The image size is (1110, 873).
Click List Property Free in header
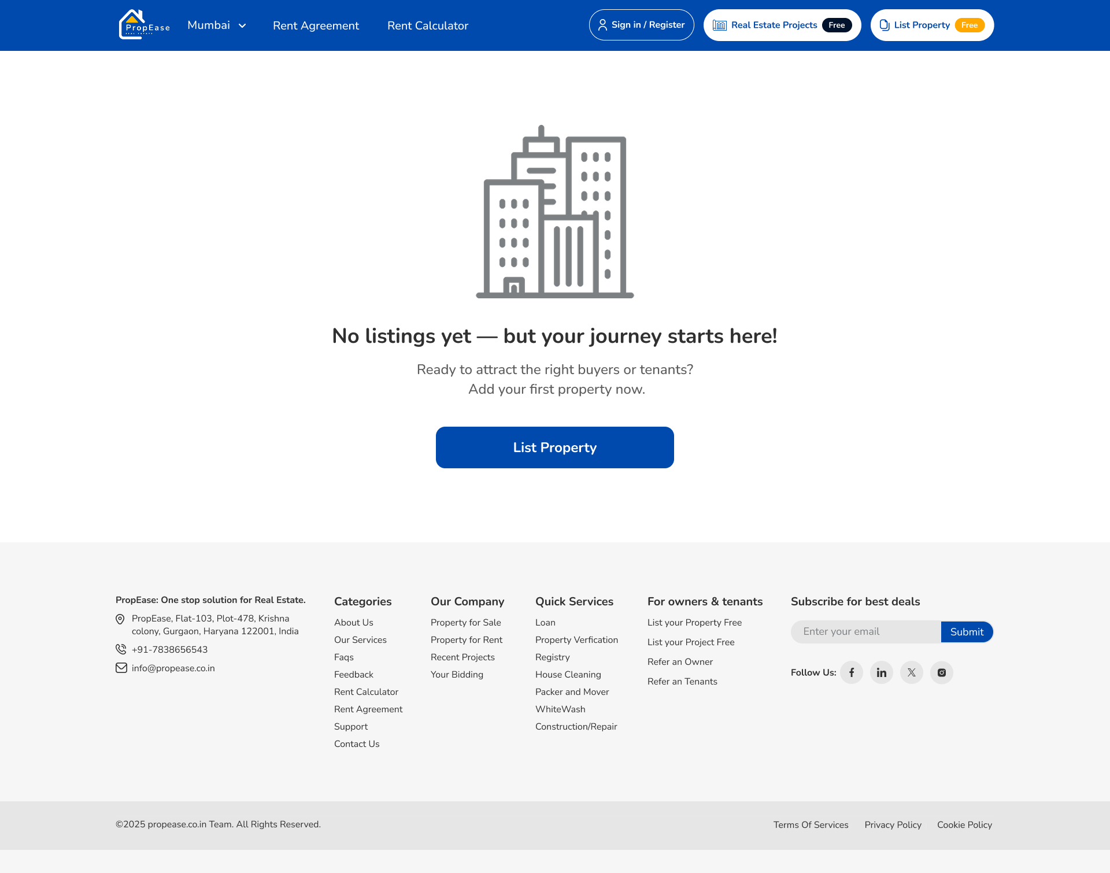click(932, 25)
